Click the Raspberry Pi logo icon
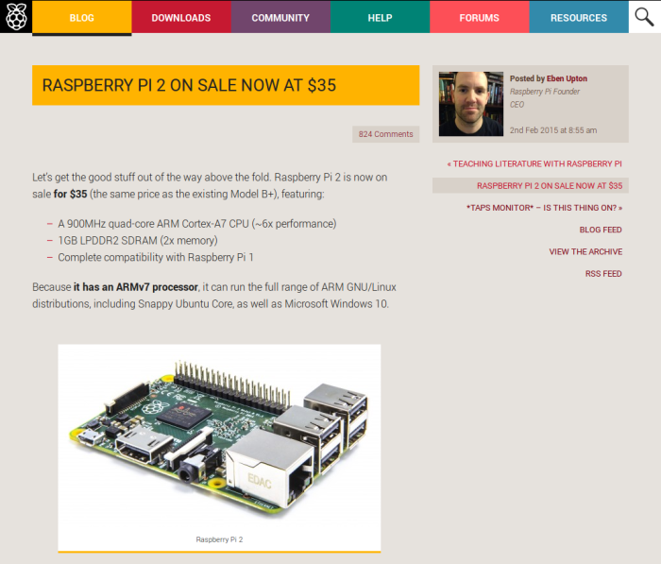The height and width of the screenshot is (564, 661). (x=16, y=16)
